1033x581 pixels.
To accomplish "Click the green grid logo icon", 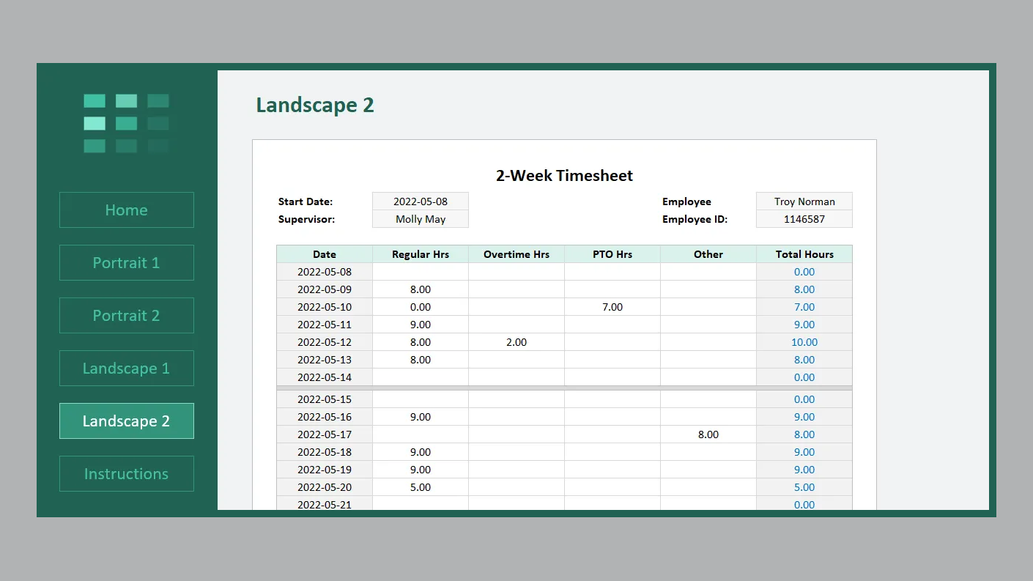I will click(x=126, y=123).
